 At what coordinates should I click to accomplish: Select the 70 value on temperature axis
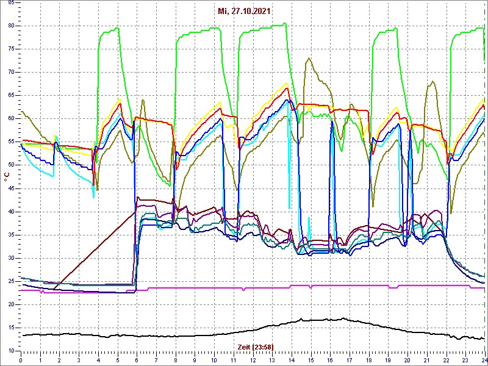[11, 72]
